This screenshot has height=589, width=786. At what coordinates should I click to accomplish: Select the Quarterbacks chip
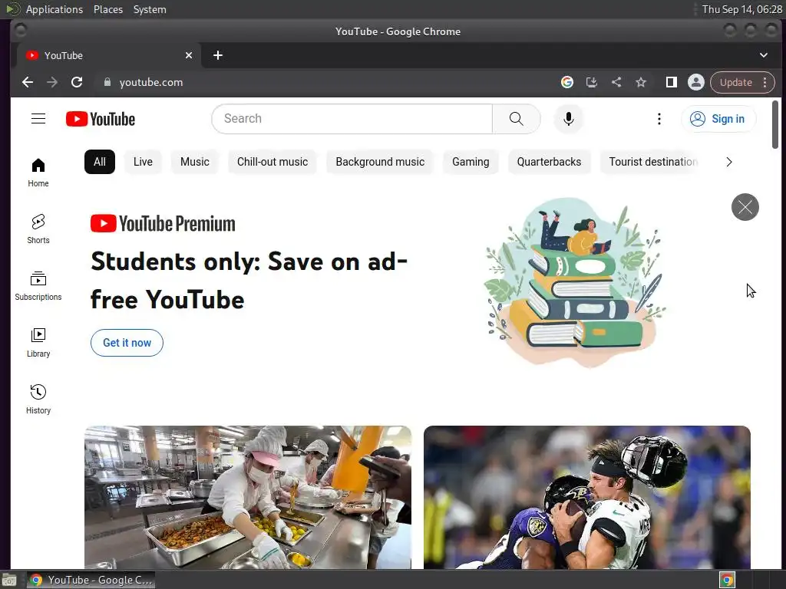click(x=549, y=162)
